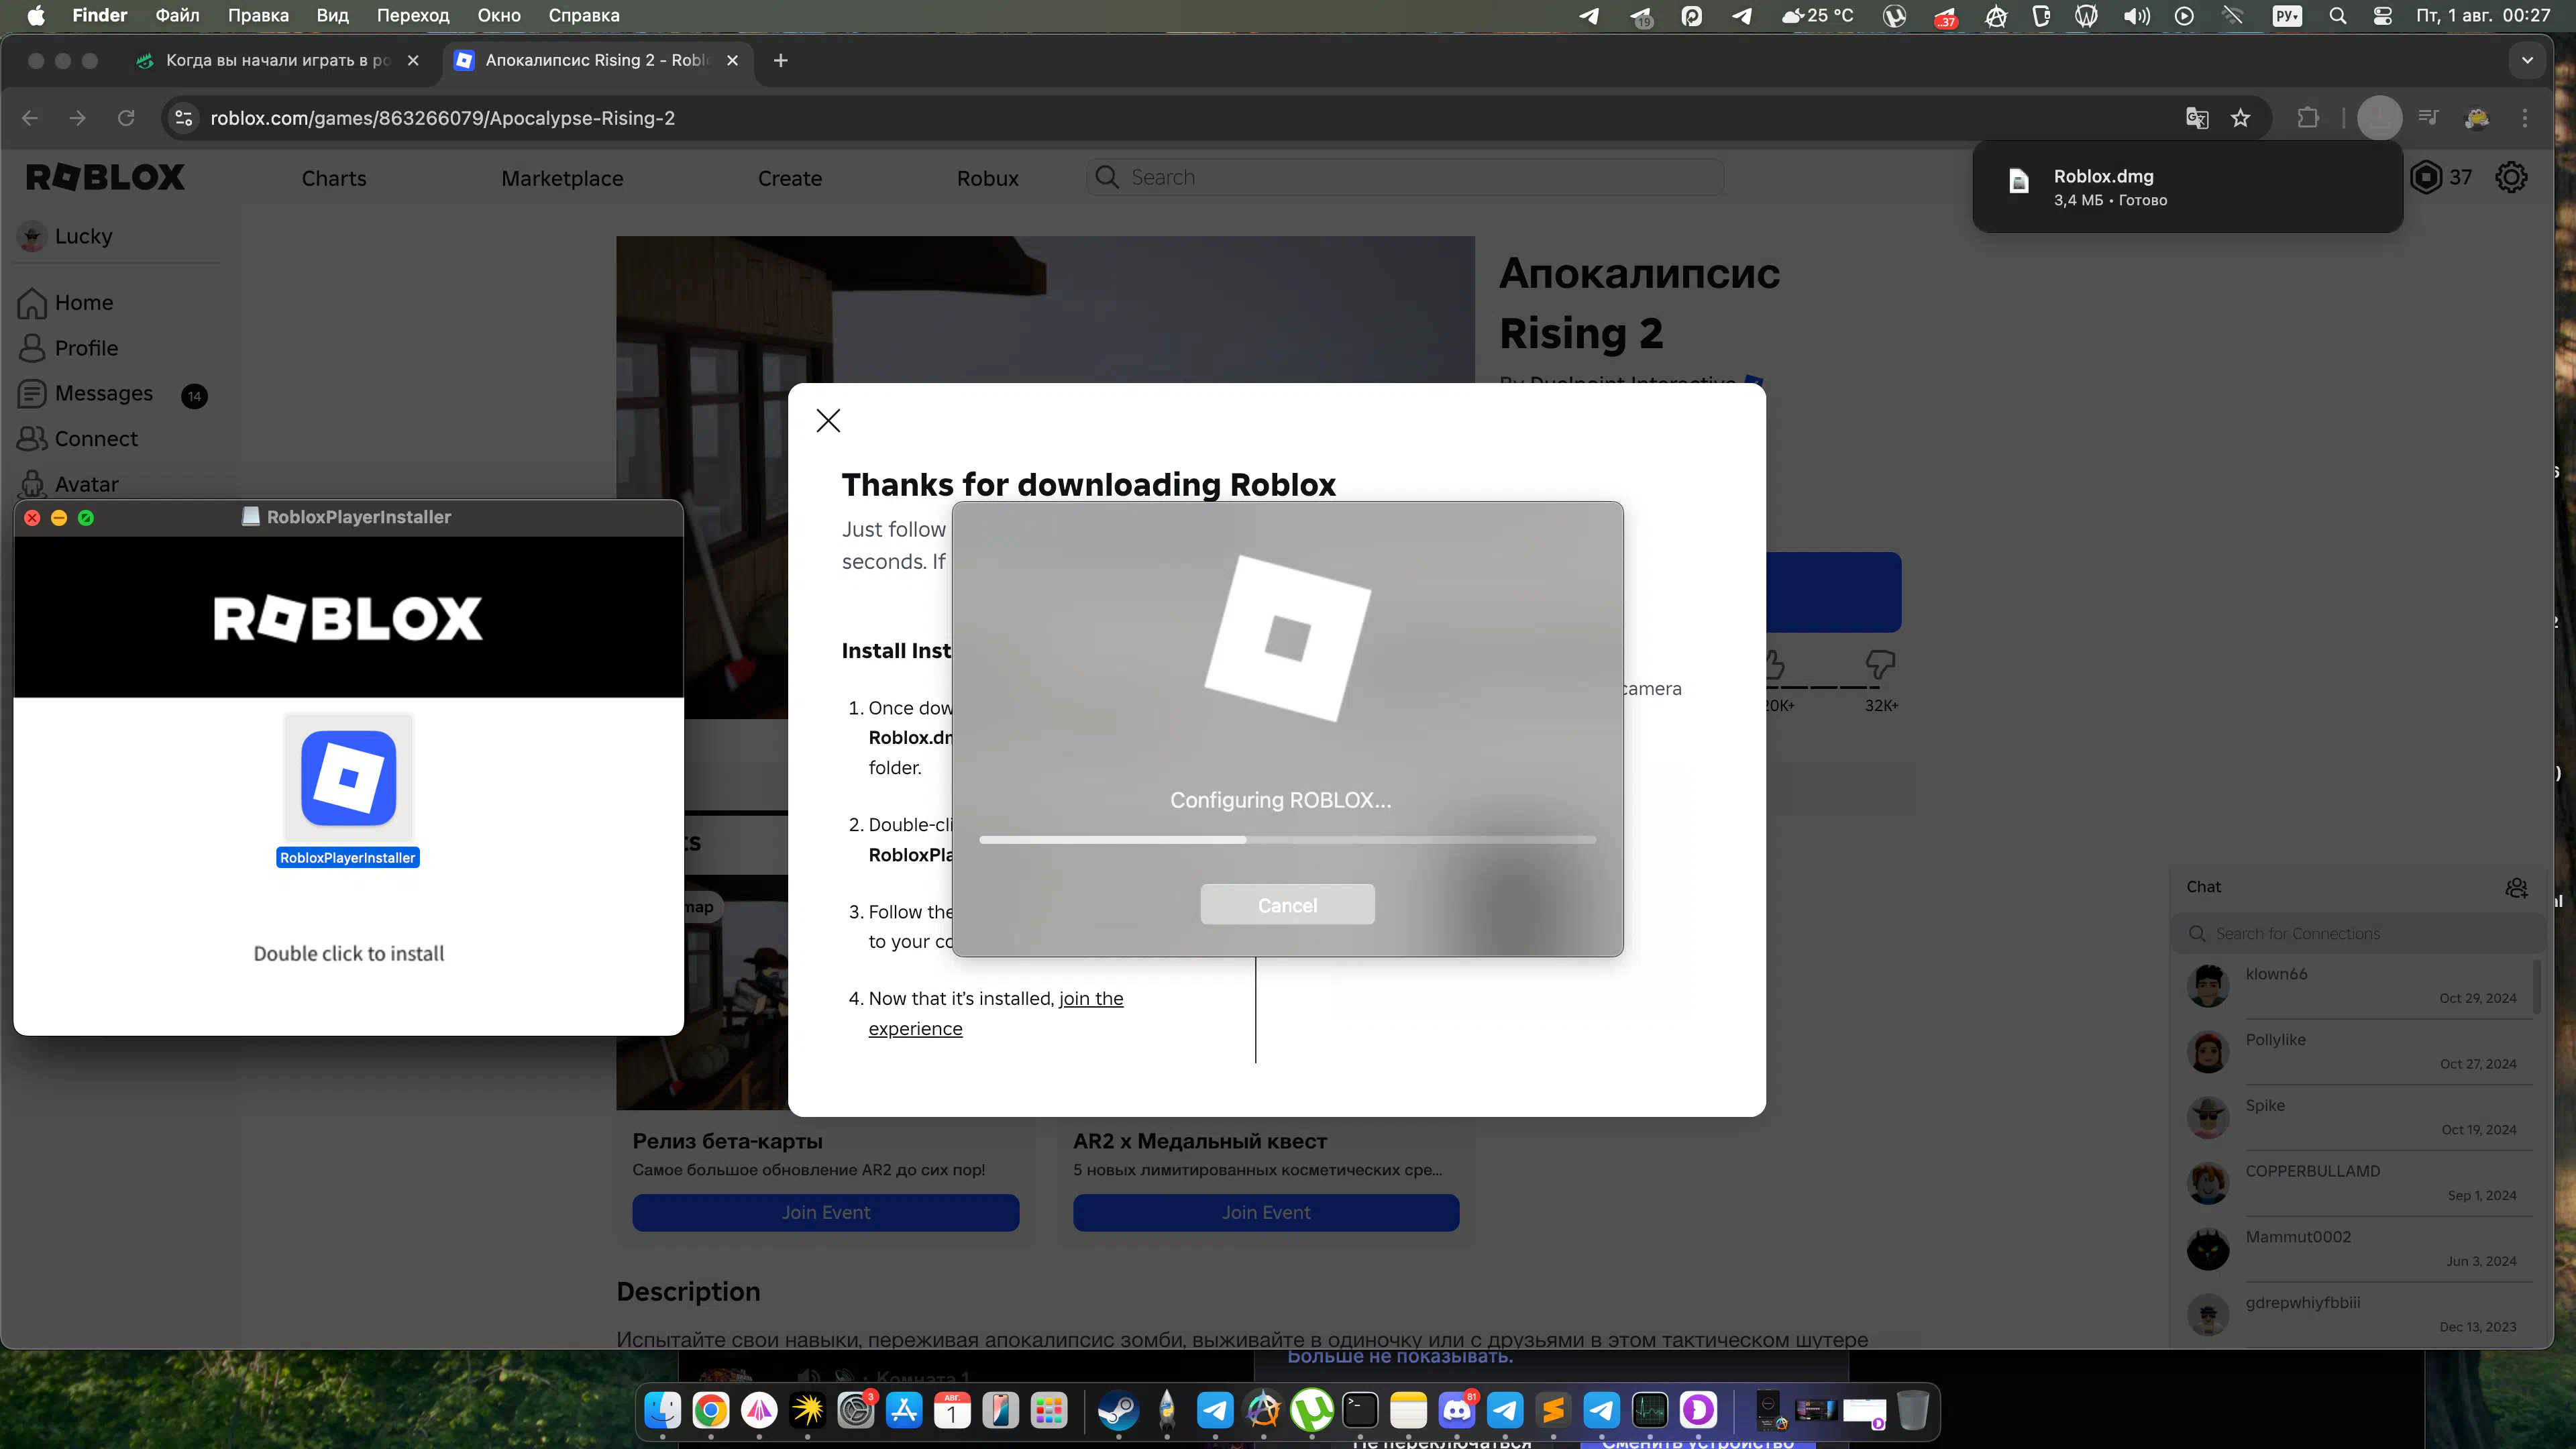This screenshot has width=2576, height=1449.
Task: Join the 'AR2 x Медальный квест' event
Action: 1265,1212
